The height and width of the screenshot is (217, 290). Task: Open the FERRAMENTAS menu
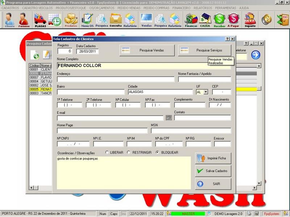pyautogui.click(x=225, y=8)
